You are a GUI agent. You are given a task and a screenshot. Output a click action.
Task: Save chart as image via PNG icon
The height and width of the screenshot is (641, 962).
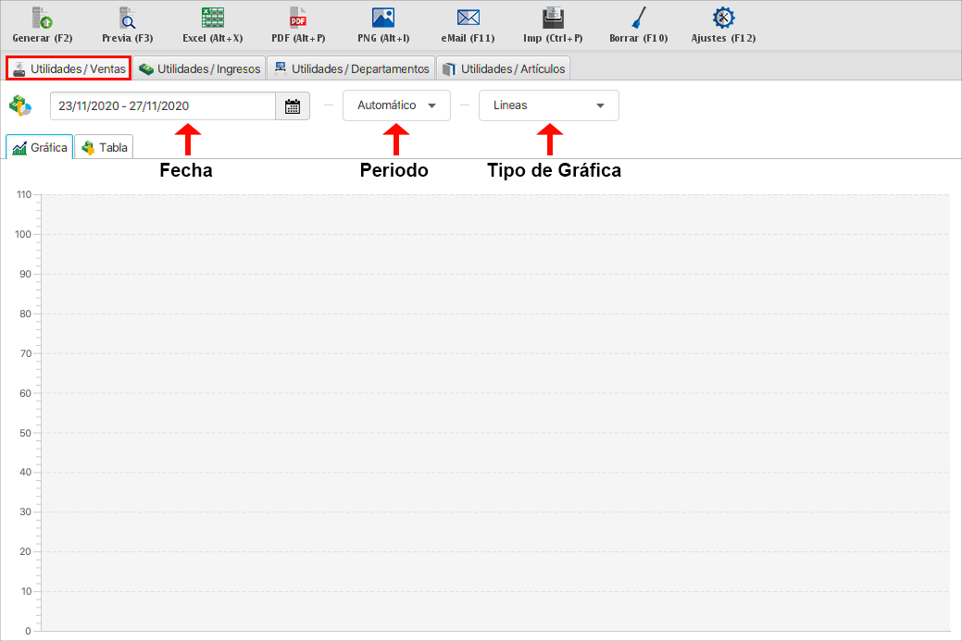[x=383, y=18]
